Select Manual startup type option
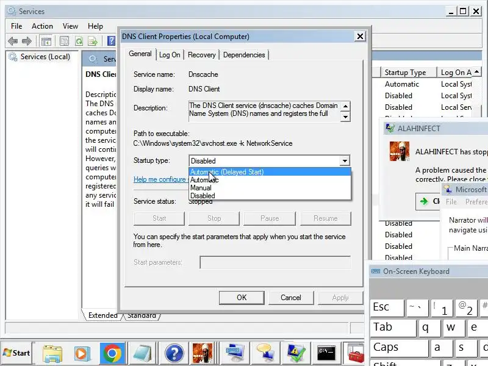Screen dimensions: 488x366 (270, 188)
